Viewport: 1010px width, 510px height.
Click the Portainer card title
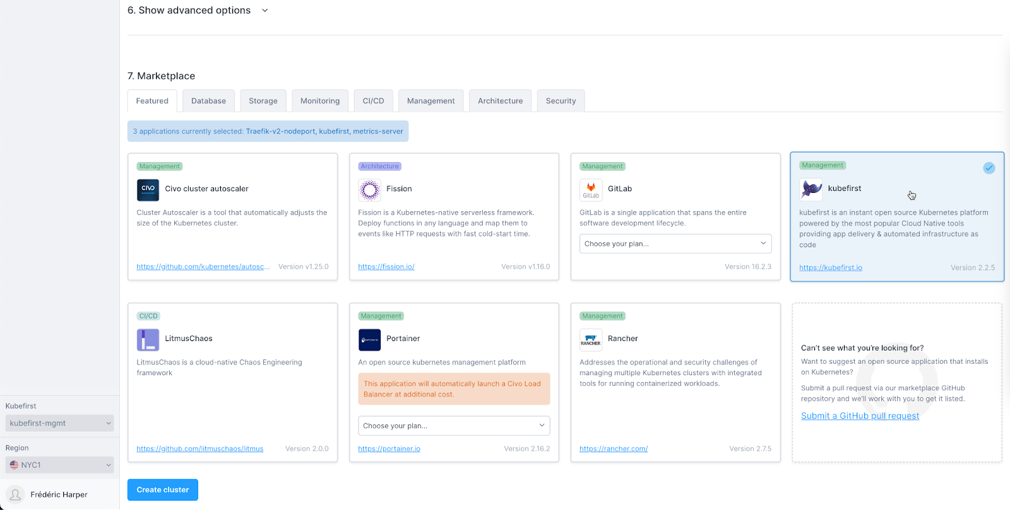pyautogui.click(x=403, y=339)
